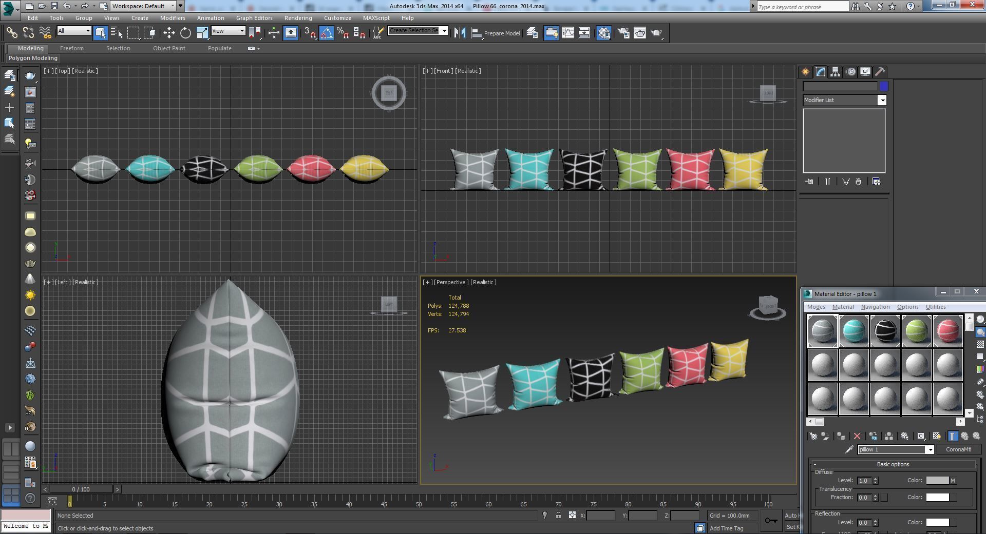Click Assign Material to Selection icon
The height and width of the screenshot is (534, 986).
[x=841, y=436]
